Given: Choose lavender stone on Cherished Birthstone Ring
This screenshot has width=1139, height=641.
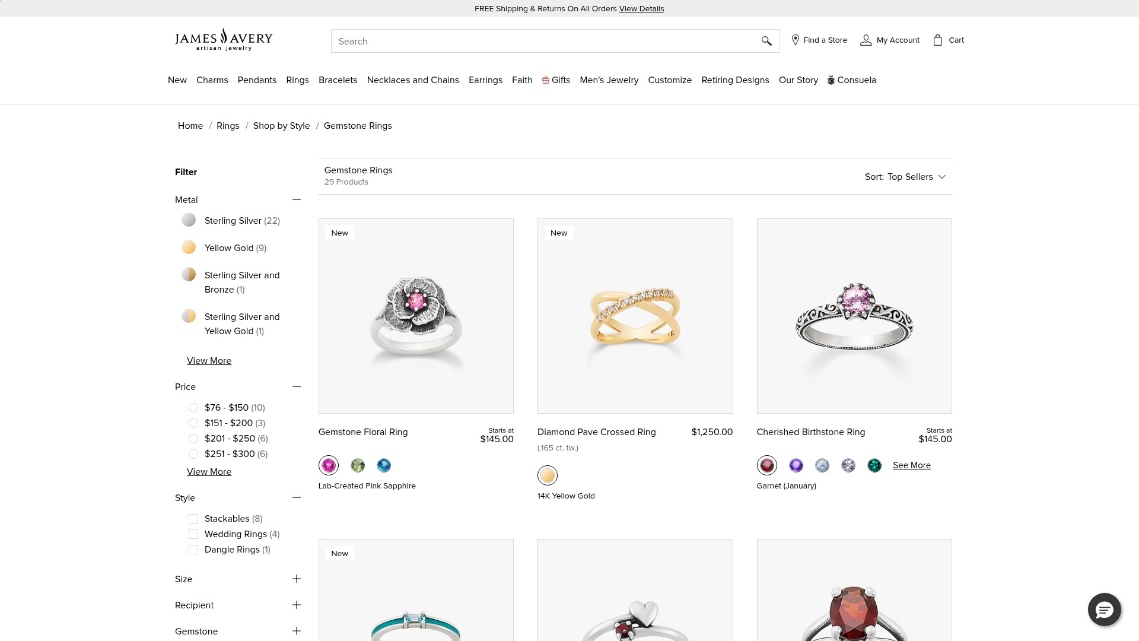Looking at the screenshot, I should click(x=848, y=466).
